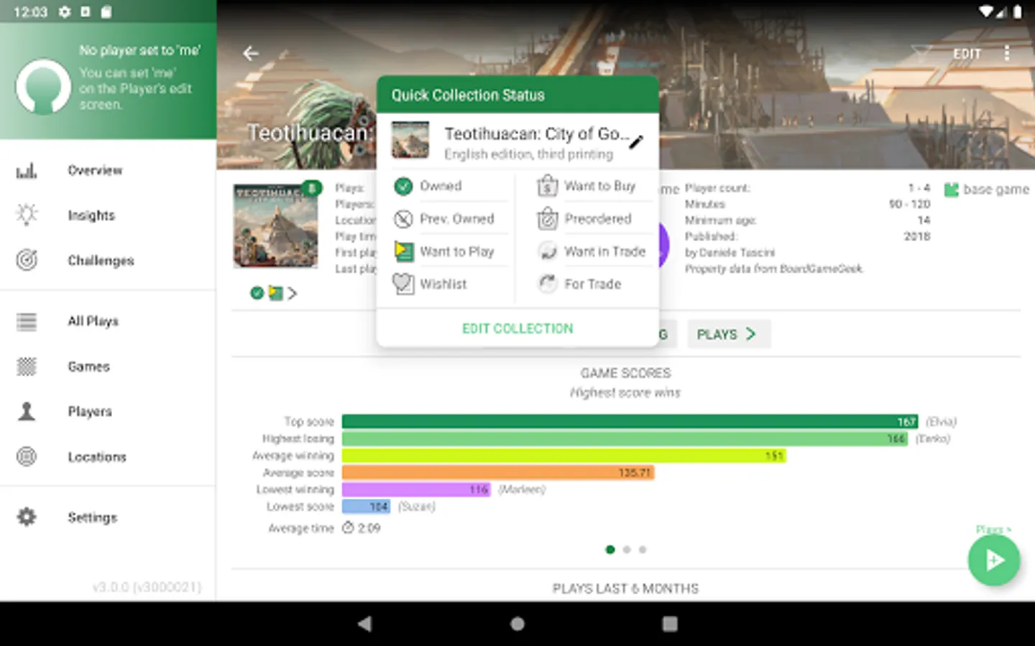Click the 'PLAYS LAST 6 MONTHS' heading

pos(626,589)
